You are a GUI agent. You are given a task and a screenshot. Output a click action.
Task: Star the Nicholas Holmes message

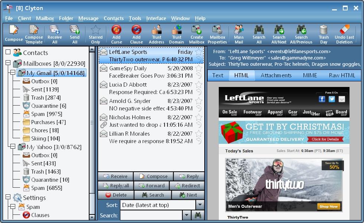199,117
